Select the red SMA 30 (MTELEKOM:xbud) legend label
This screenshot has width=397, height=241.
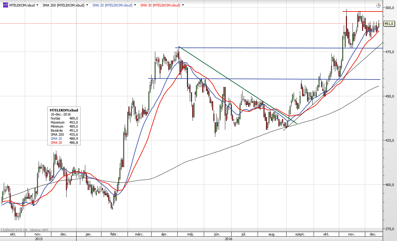click(x=160, y=5)
